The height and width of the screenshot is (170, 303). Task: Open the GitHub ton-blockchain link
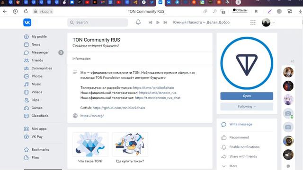[x=119, y=108]
